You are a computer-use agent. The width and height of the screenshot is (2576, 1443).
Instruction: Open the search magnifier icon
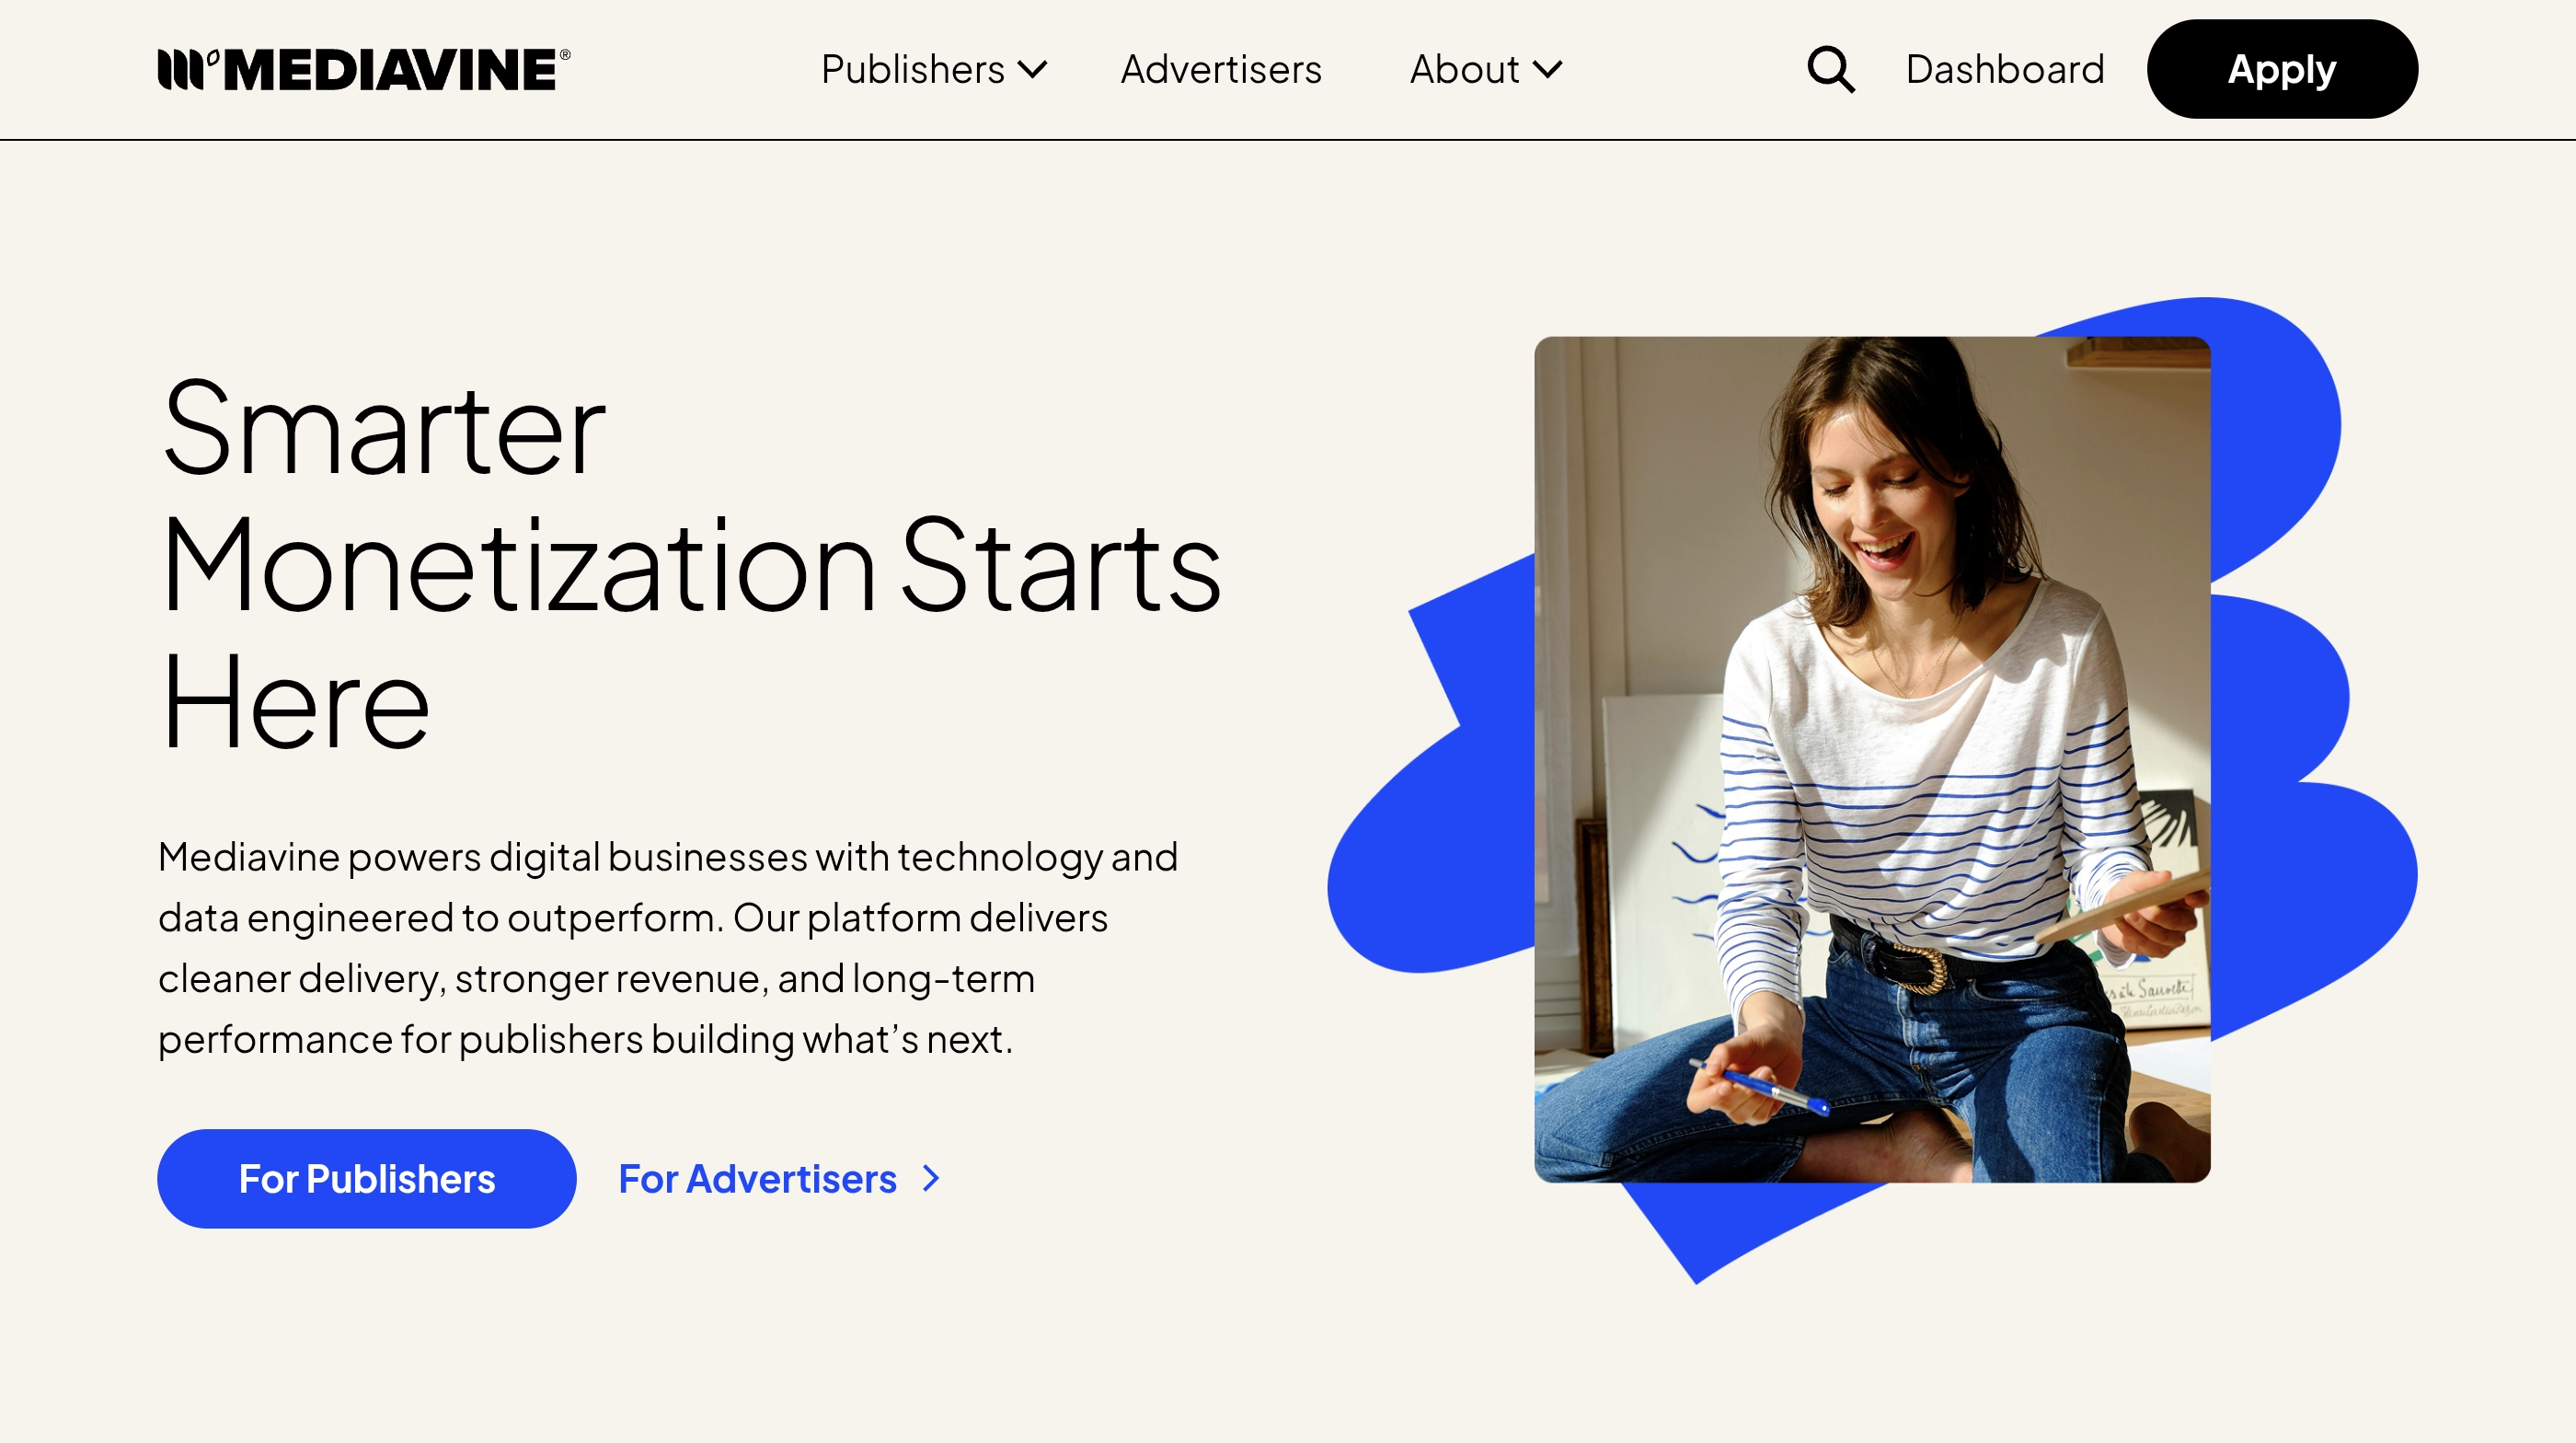(1831, 70)
